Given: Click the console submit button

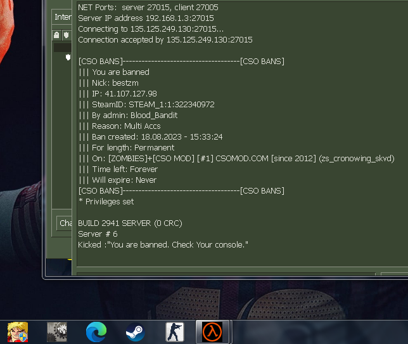Looking at the screenshot, I should pos(394,274).
